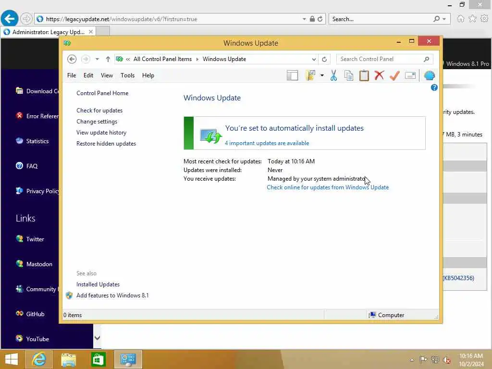Go back in the Windows Update window
Screen dimensions: 492x369
click(72, 59)
